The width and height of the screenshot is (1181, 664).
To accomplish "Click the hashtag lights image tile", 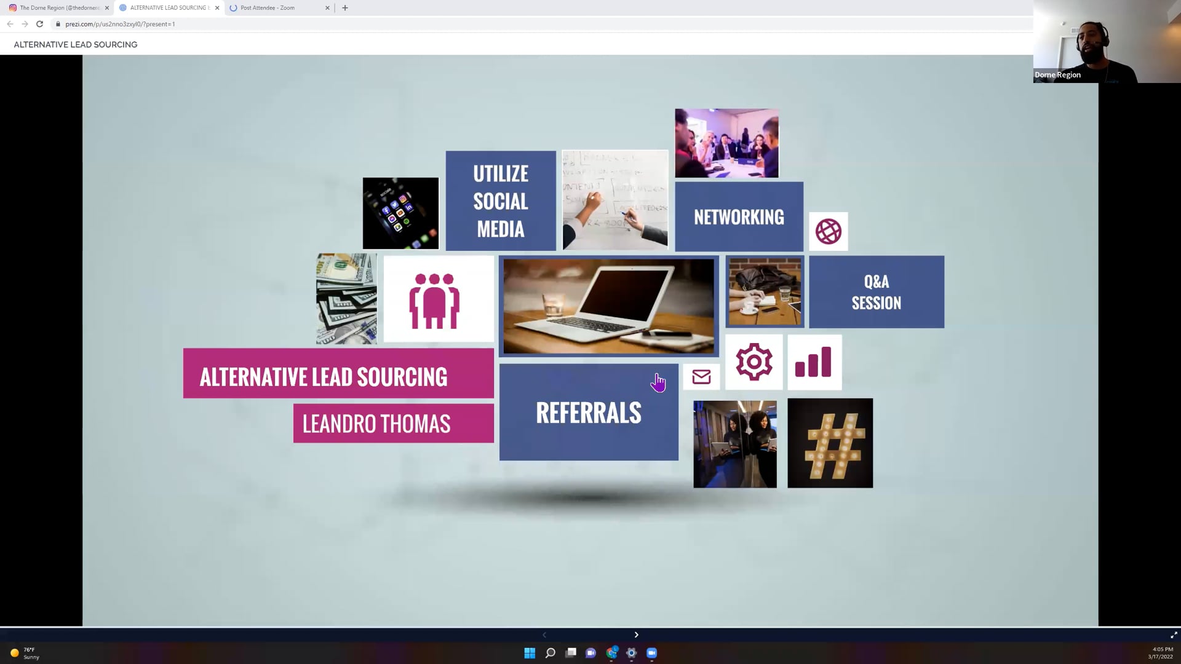I will 829,443.
